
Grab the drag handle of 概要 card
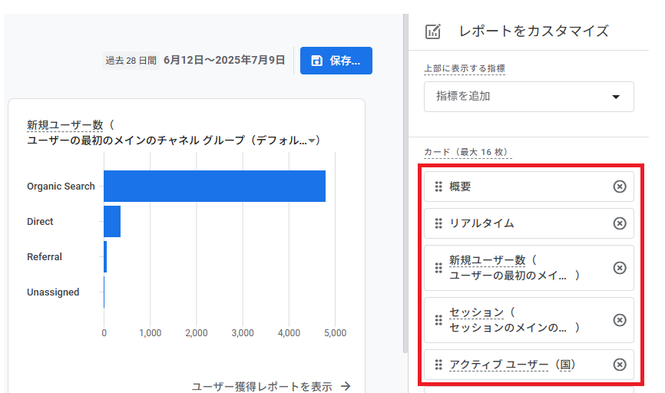click(x=438, y=187)
